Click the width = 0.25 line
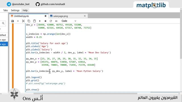Image resolution: width=182 pixels, height=102 pixels. (34, 37)
